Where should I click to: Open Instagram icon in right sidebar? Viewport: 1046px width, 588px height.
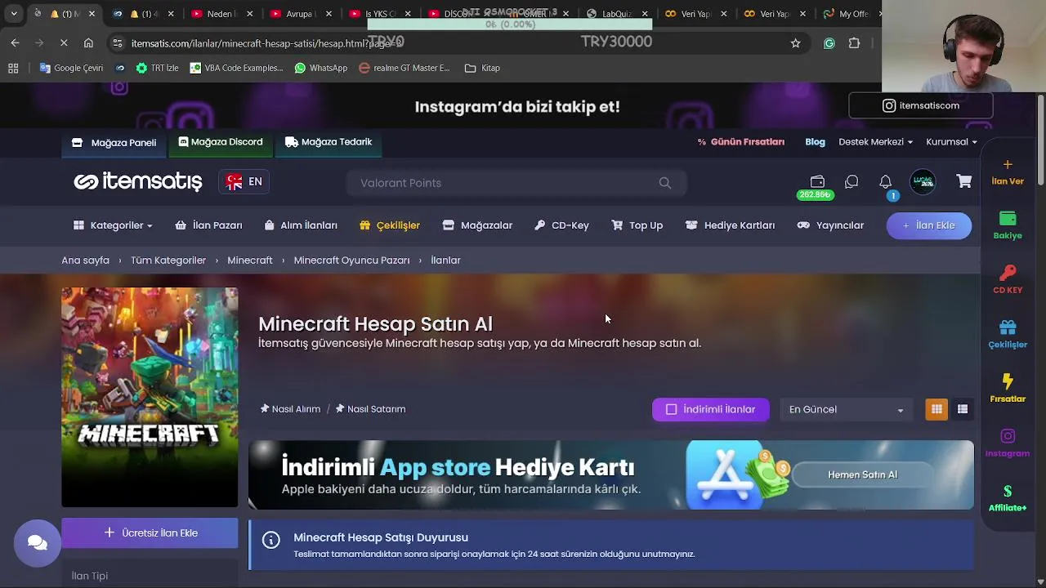click(x=1008, y=443)
